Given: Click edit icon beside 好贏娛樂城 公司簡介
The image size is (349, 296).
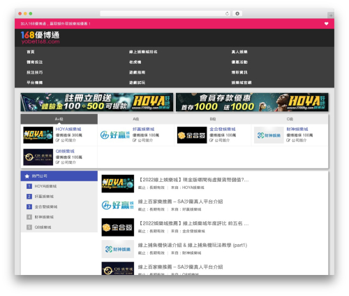Looking at the screenshot, I should [x=135, y=140].
